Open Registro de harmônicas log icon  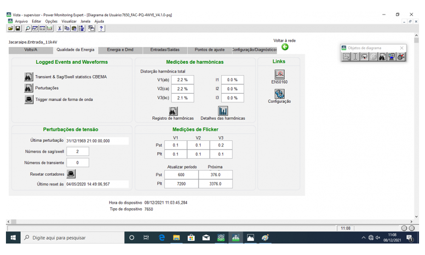click(173, 111)
